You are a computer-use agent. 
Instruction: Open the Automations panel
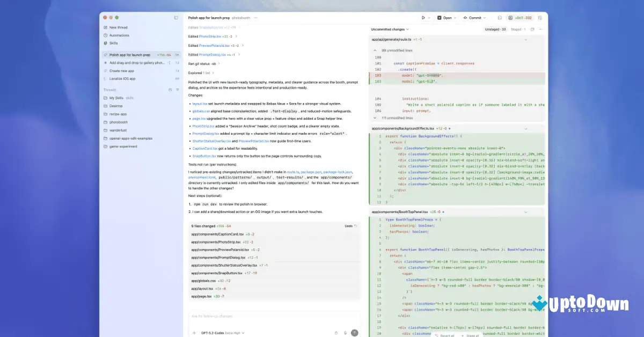pos(118,35)
